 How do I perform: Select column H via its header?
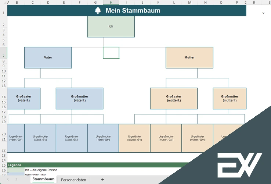[x=111, y=2]
